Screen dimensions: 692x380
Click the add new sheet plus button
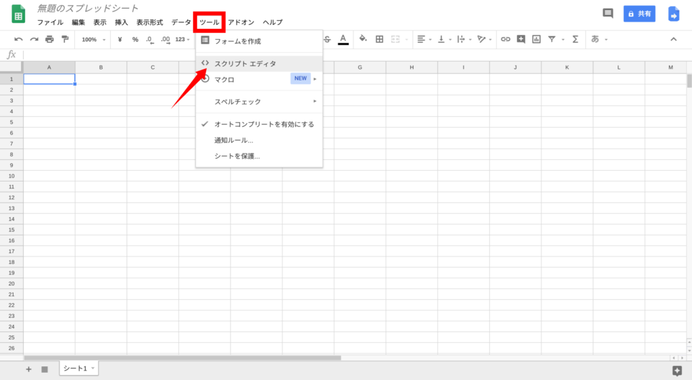[x=28, y=369]
